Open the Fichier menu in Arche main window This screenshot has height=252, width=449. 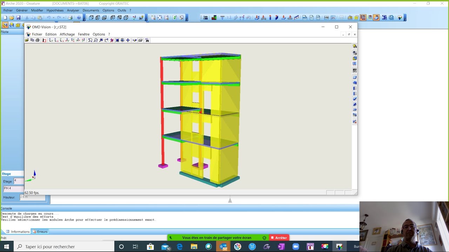click(x=8, y=10)
